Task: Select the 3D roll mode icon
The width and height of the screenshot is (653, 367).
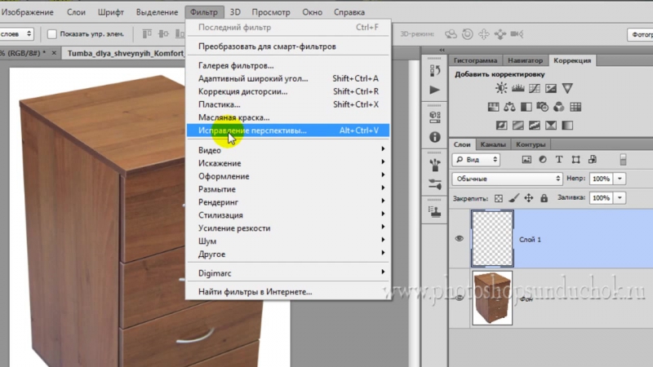Action: pos(467,34)
